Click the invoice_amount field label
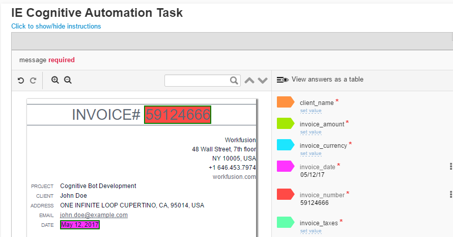 [x=322, y=124]
